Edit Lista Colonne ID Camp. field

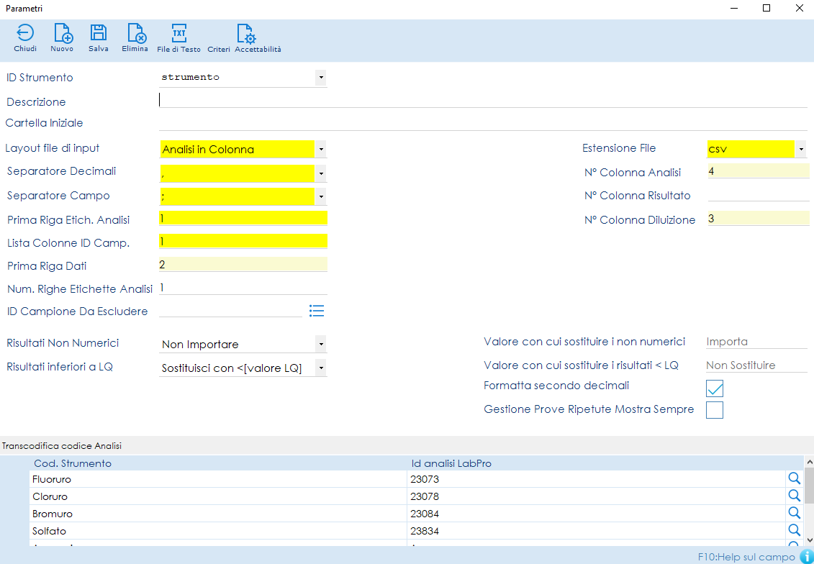pyautogui.click(x=243, y=241)
